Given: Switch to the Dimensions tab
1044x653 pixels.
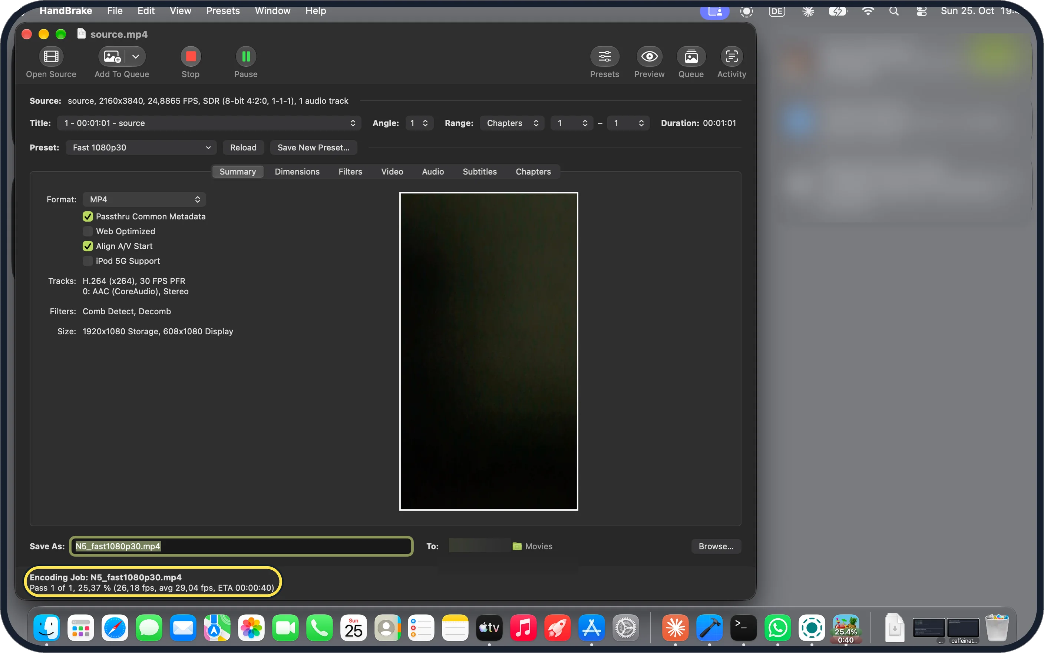Looking at the screenshot, I should 297,172.
